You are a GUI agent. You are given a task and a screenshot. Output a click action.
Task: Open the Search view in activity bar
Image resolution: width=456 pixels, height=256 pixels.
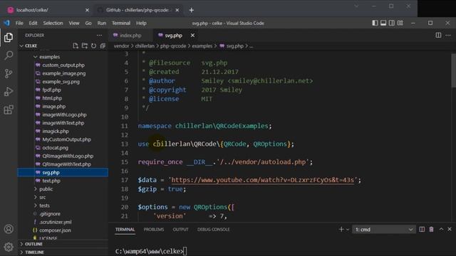(9, 55)
